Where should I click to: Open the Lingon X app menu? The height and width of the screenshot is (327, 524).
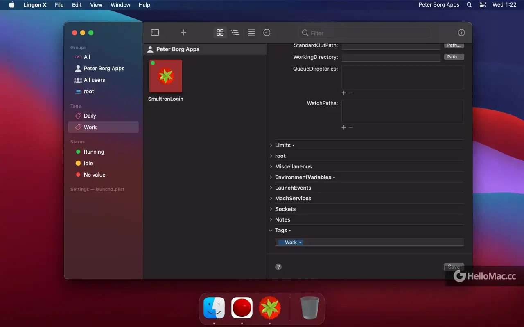(x=35, y=5)
